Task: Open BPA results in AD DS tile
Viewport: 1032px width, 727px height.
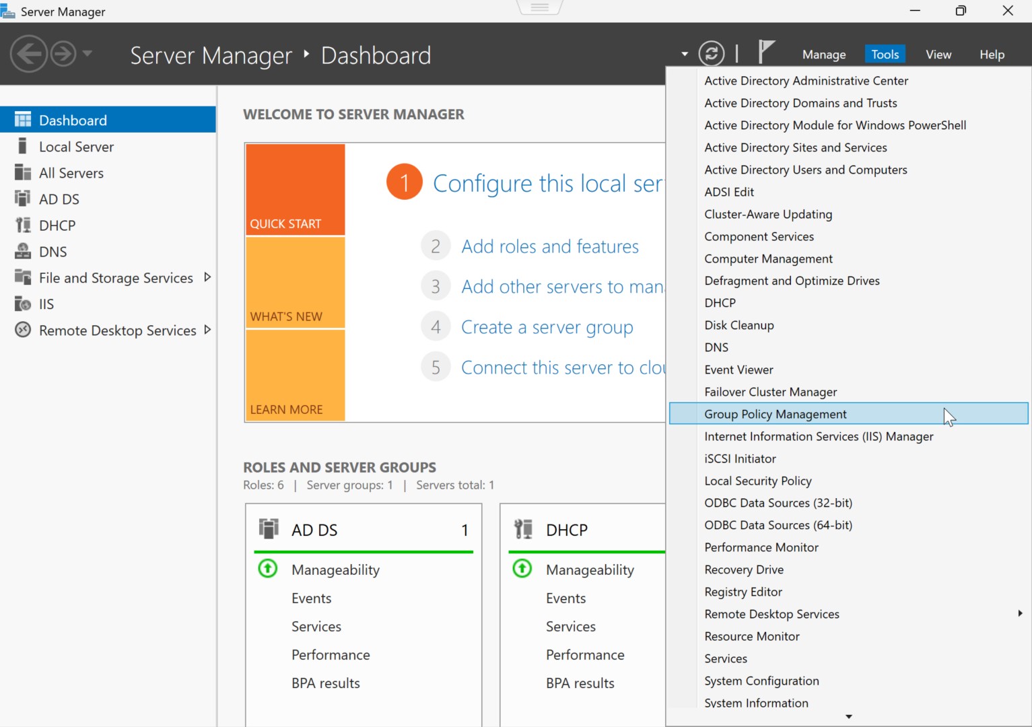Action: tap(326, 683)
